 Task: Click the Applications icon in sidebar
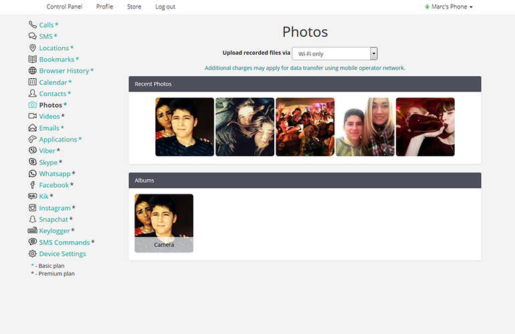coord(33,140)
